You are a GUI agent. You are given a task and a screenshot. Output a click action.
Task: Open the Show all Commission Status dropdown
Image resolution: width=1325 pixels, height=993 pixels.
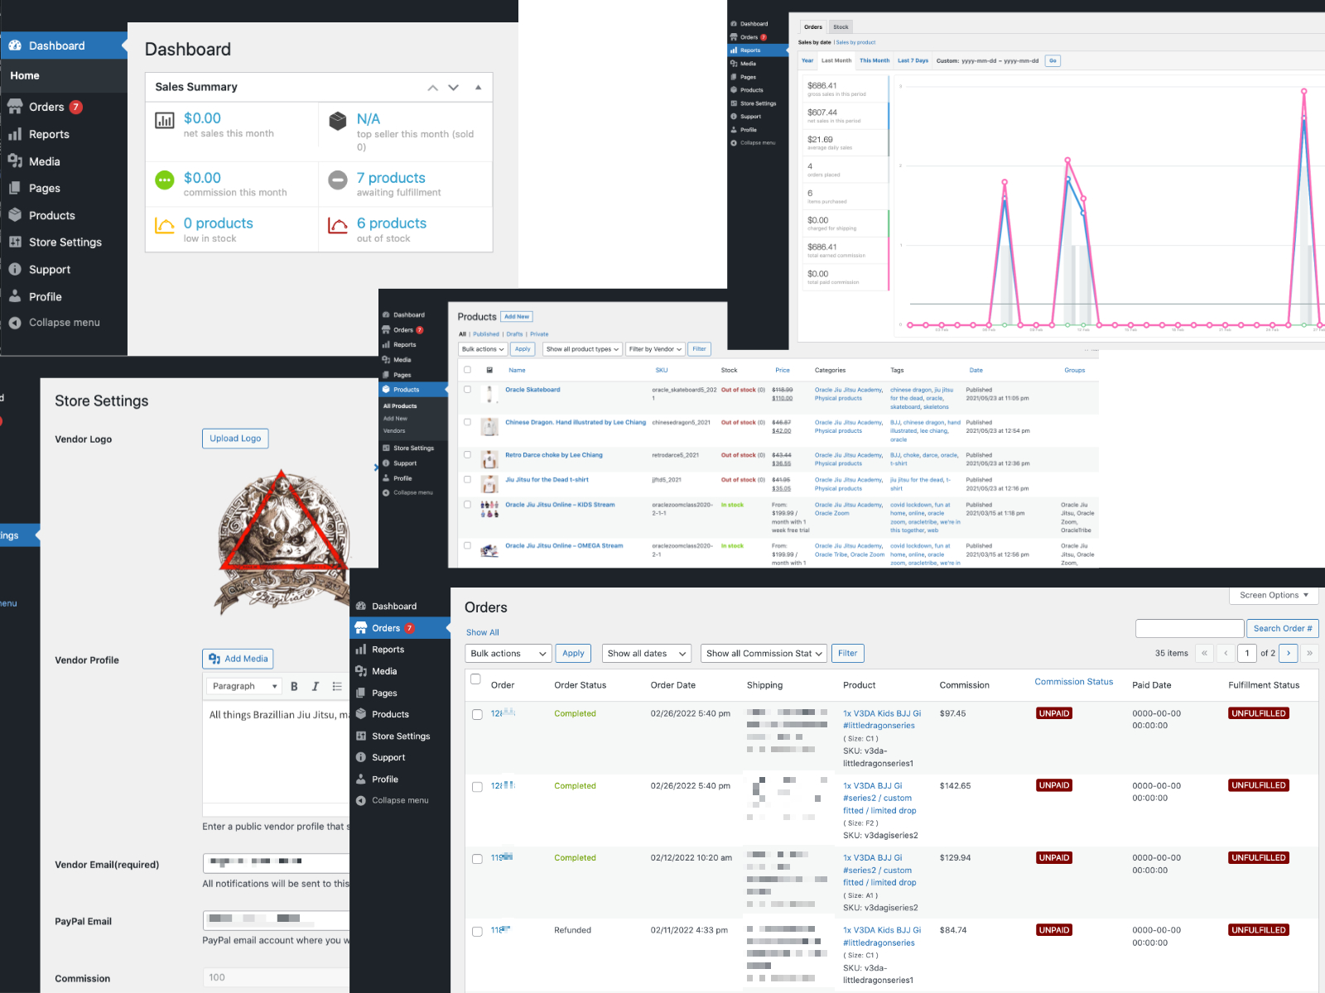pyautogui.click(x=764, y=654)
